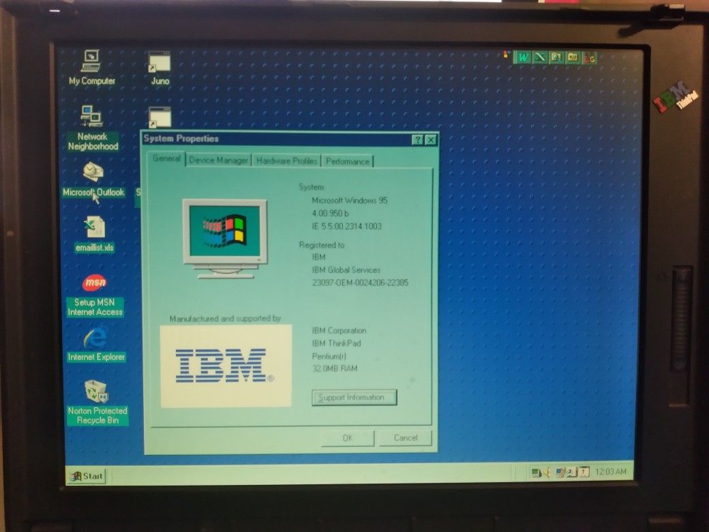Switch to the General tab
Viewport: 709px width, 532px height.
tap(166, 158)
